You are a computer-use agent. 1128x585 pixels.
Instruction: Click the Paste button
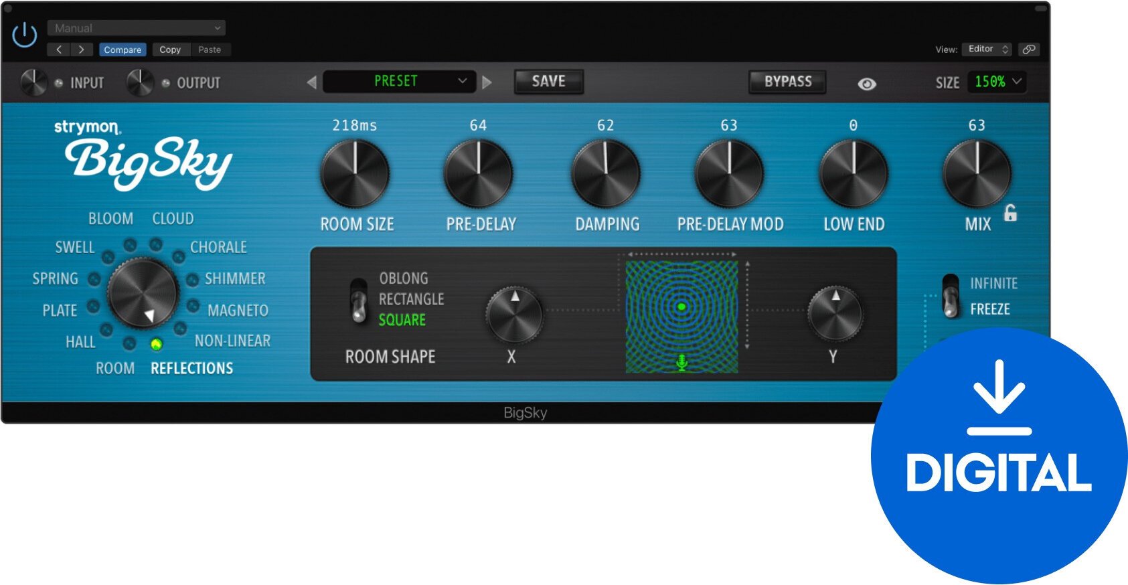click(x=210, y=50)
